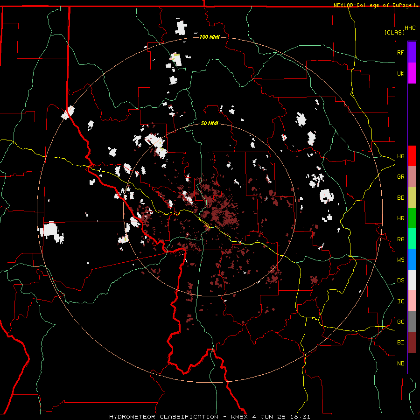420x420 pixels.
Task: Click the BI legend label
Action: (x=400, y=343)
